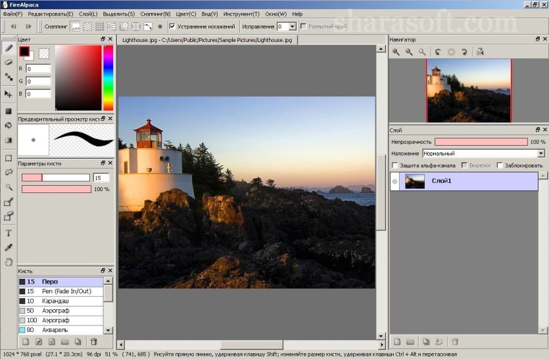The image size is (549, 359).
Task: Choose the rectangular selection tool
Action: tap(9, 158)
